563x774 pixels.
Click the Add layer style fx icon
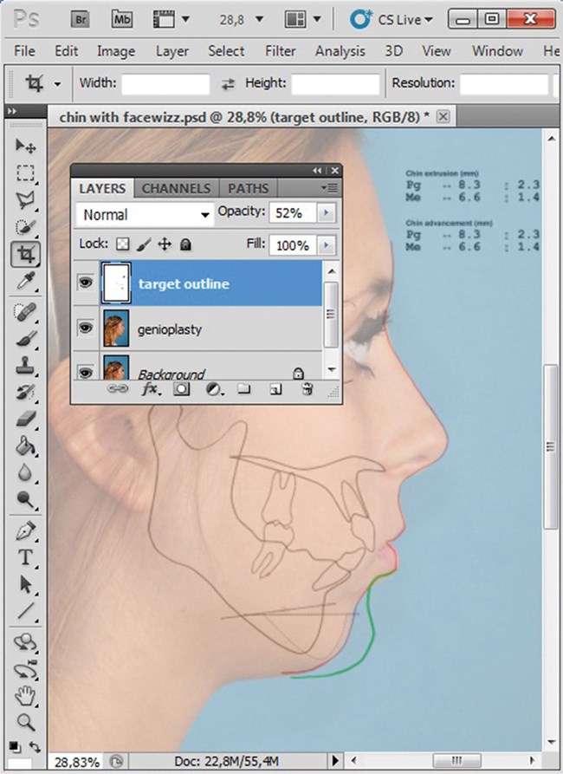tap(149, 389)
